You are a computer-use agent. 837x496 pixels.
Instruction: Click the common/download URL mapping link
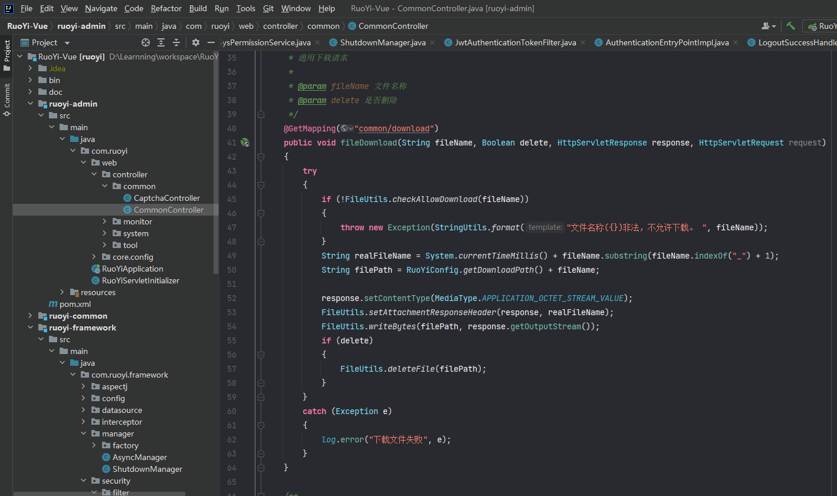(394, 128)
